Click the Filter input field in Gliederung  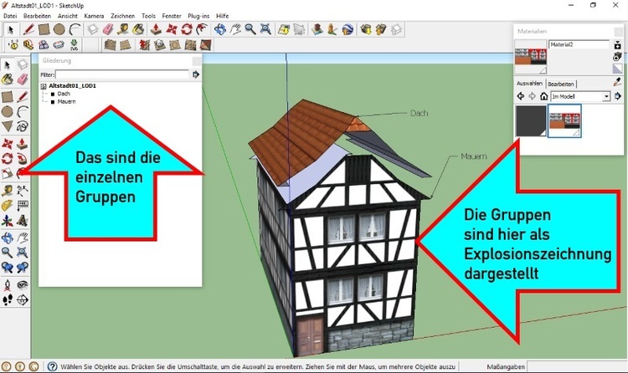(122, 74)
